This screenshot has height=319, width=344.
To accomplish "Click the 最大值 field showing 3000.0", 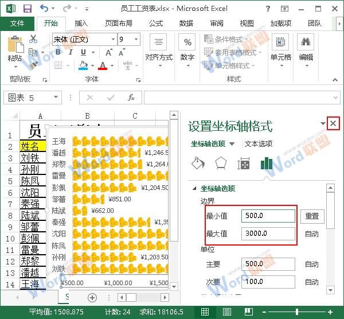I will coord(268,234).
